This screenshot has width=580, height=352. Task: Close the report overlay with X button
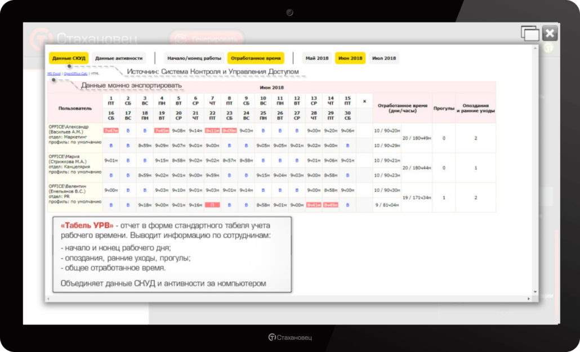(x=550, y=33)
